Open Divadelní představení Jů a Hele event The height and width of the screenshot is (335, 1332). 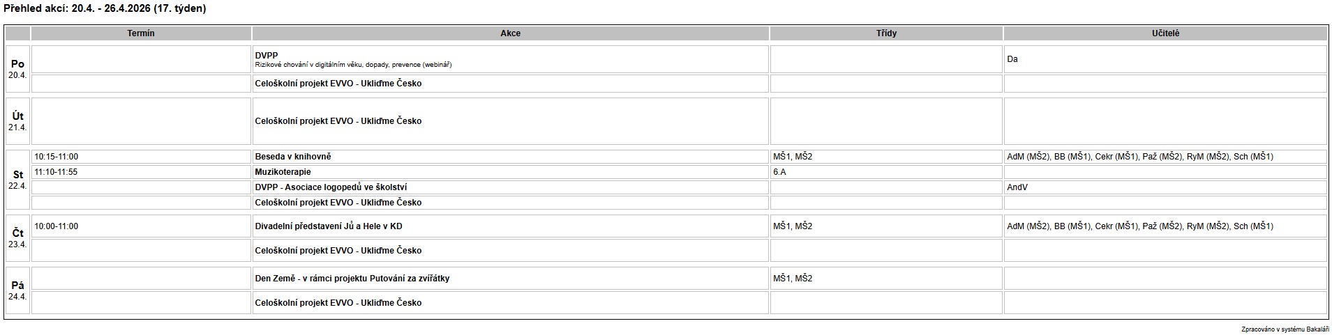(329, 226)
